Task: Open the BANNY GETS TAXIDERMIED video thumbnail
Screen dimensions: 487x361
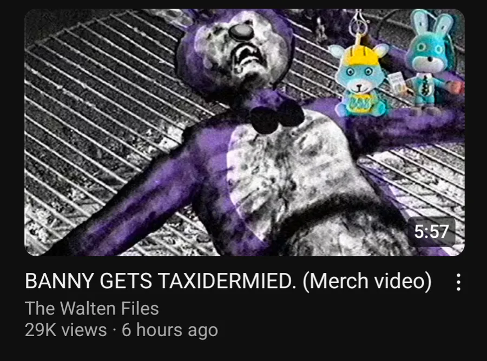Action: click(245, 132)
